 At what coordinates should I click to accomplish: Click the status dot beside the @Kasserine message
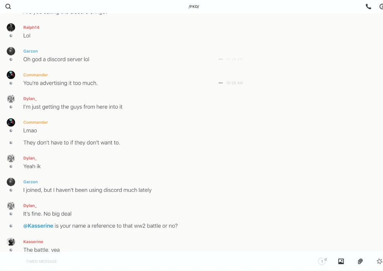pyautogui.click(x=11, y=226)
